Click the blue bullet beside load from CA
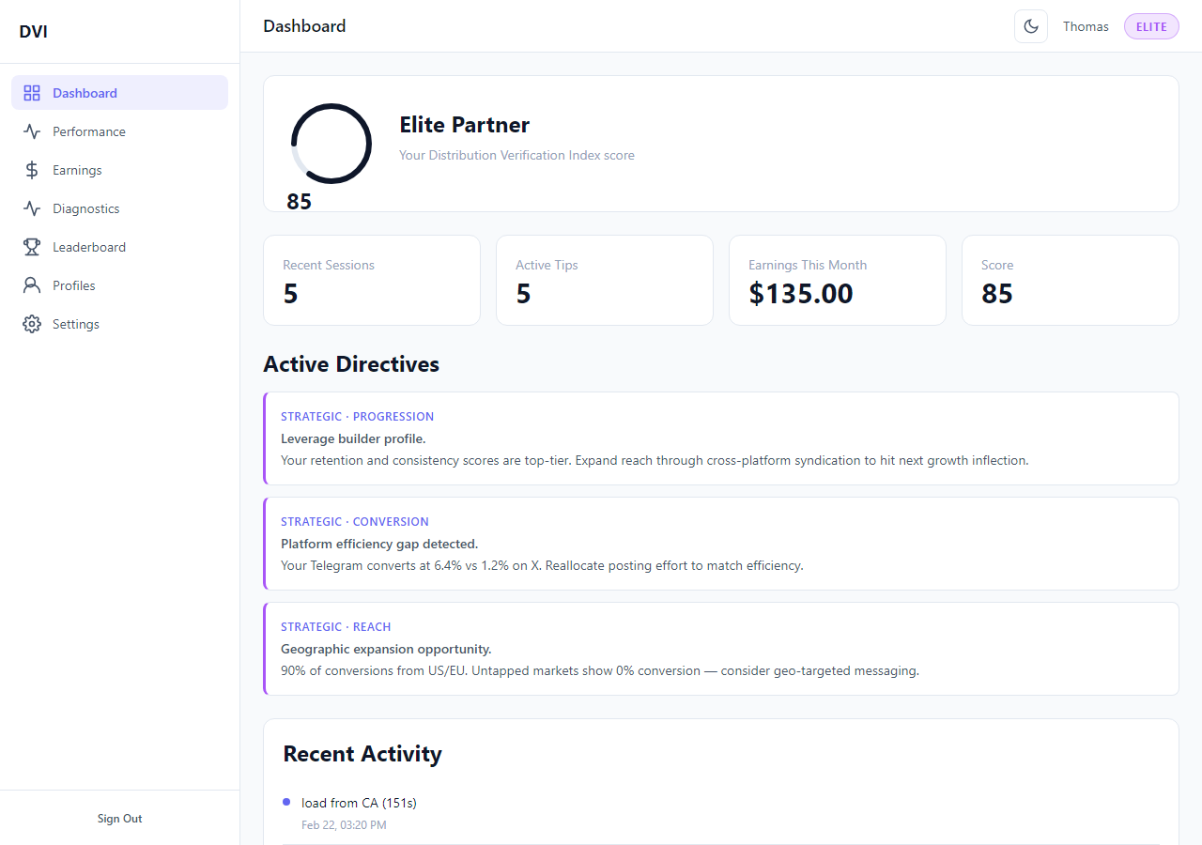This screenshot has height=845, width=1202. 286,802
